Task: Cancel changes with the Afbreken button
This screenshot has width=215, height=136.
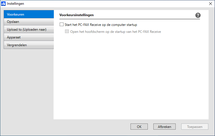Action: coord(165,127)
